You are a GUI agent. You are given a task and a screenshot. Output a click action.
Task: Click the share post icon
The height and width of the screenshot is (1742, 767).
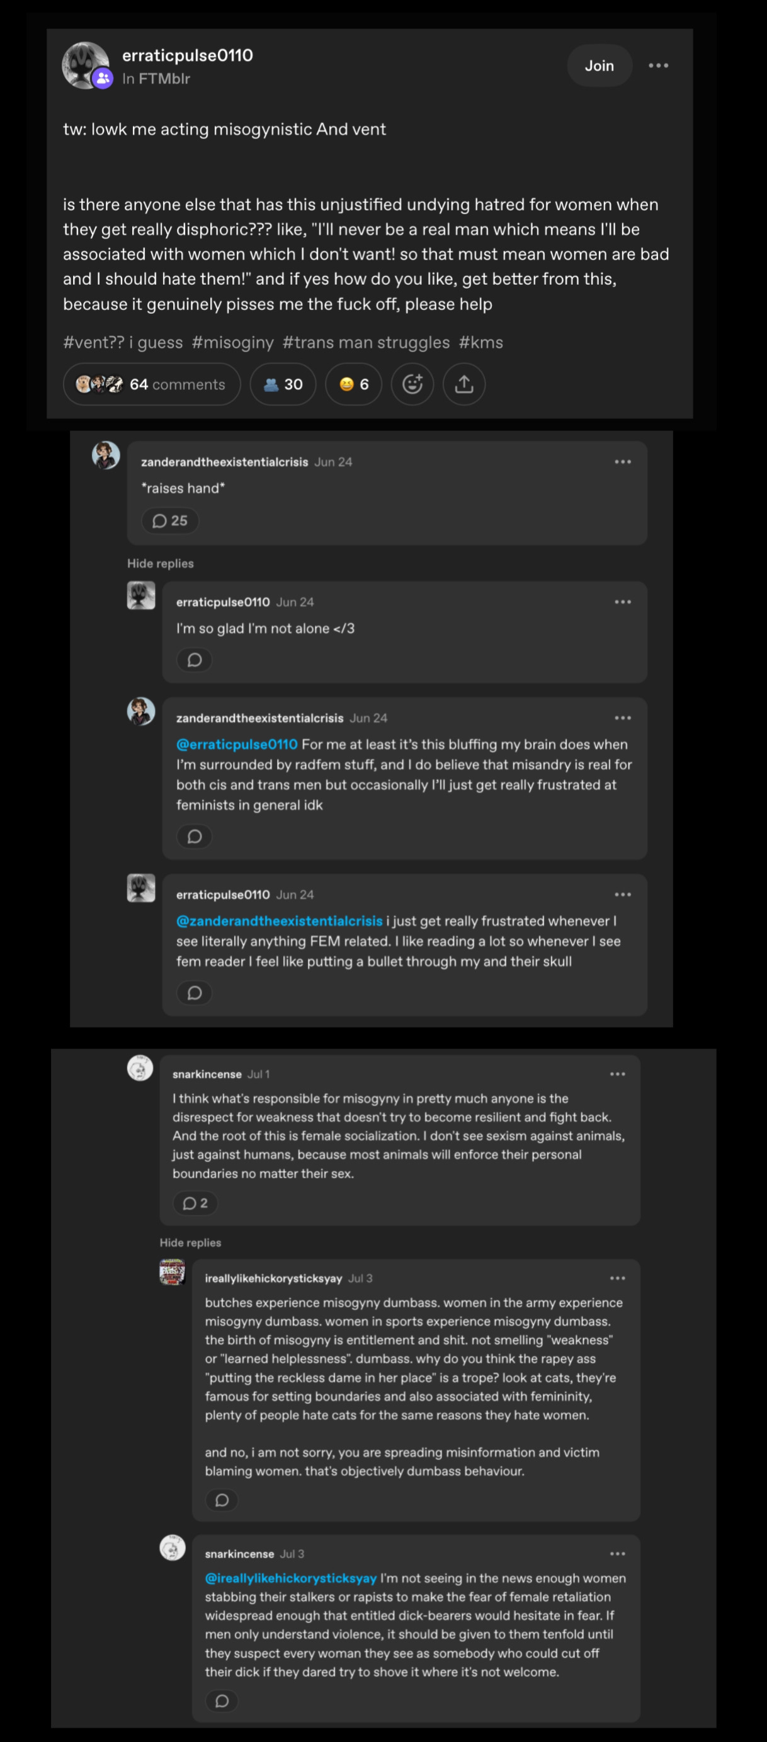click(463, 384)
